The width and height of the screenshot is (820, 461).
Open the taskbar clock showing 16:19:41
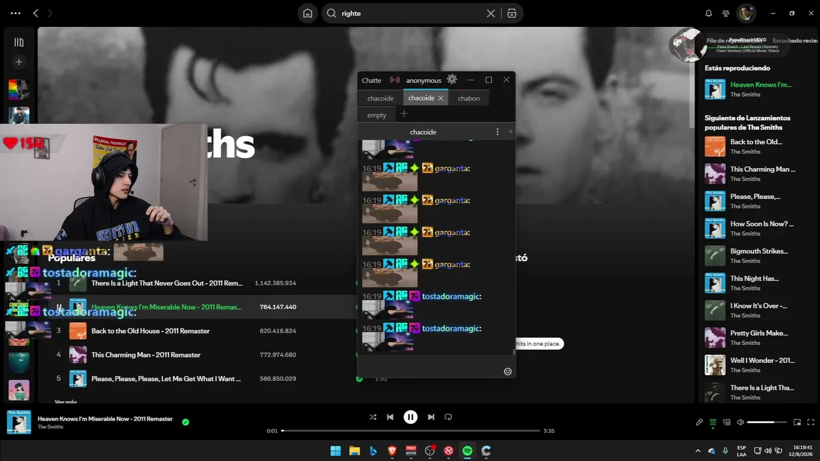point(801,451)
